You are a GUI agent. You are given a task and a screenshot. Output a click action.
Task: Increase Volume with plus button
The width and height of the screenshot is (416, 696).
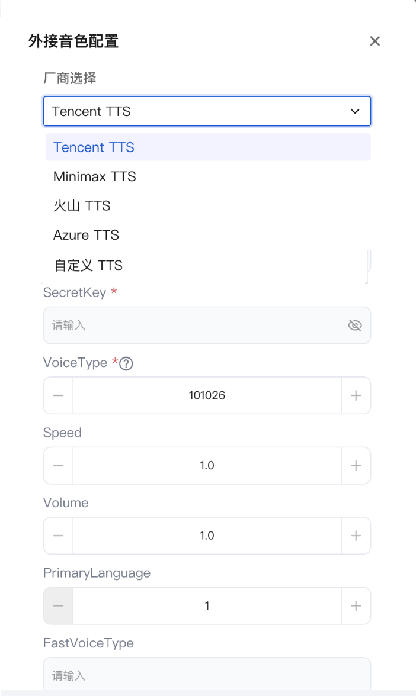[x=356, y=536]
